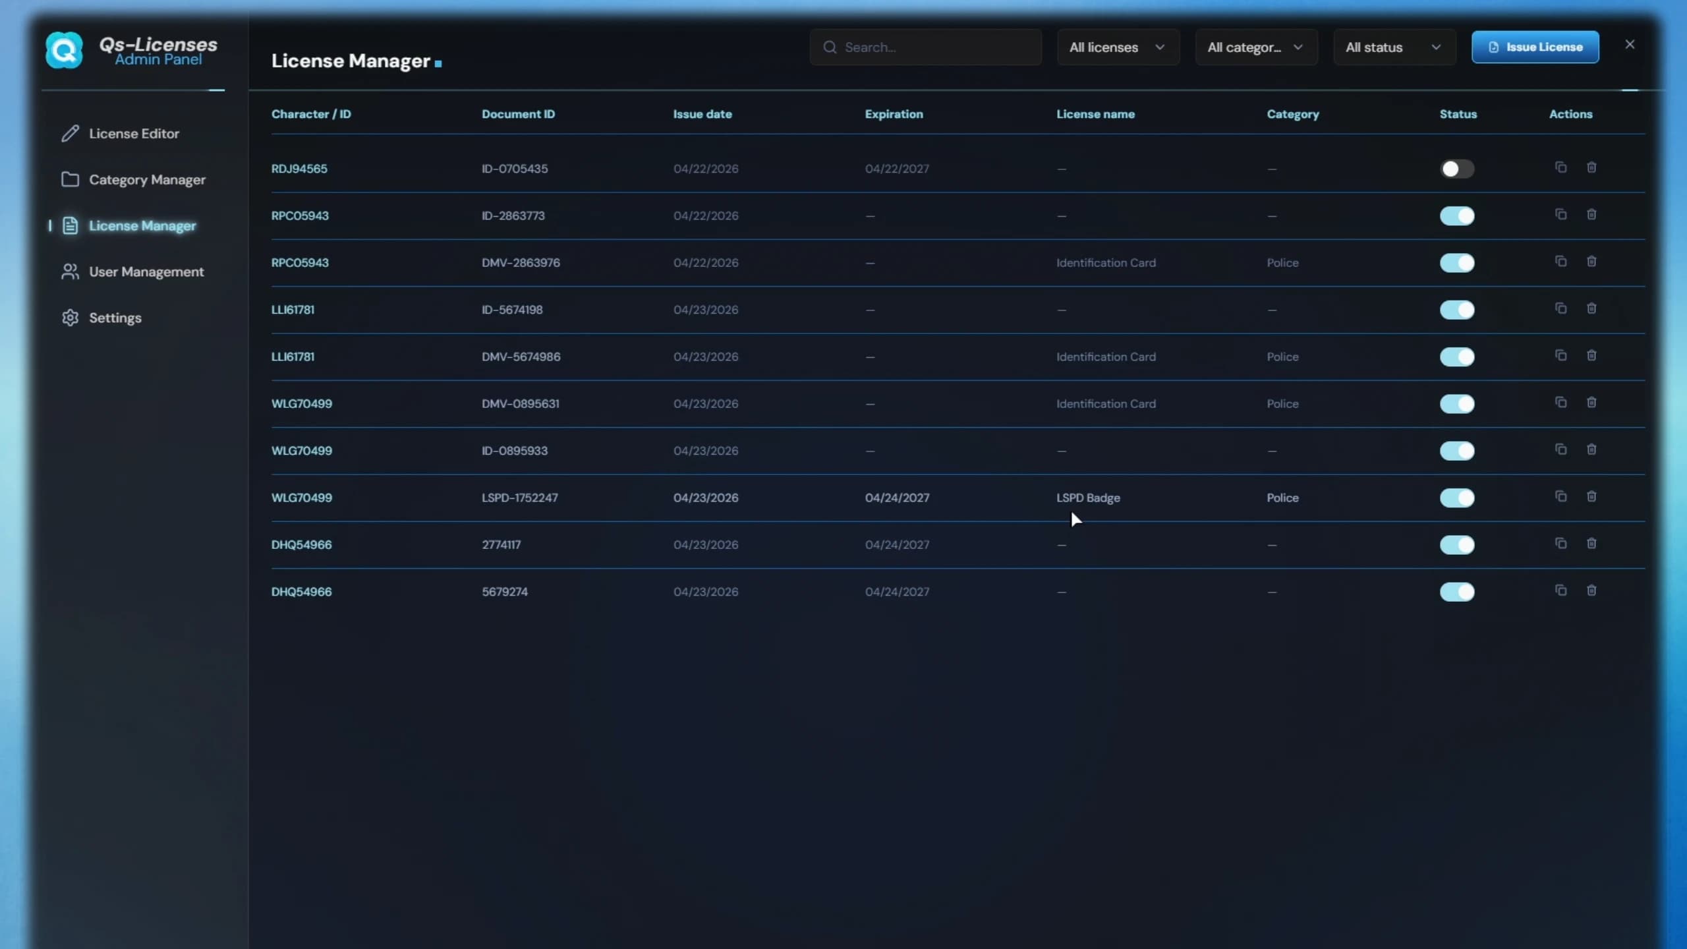Copy the DMV-0895631 license entry
This screenshot has height=949, width=1687.
point(1560,402)
